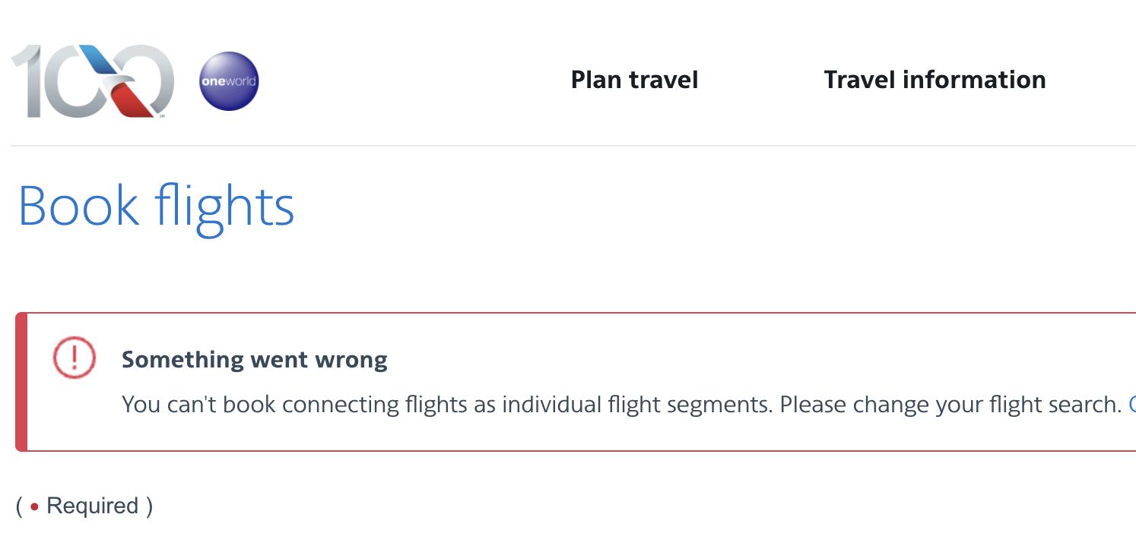
Task: Click the Book flights page heading
Action: (x=156, y=207)
